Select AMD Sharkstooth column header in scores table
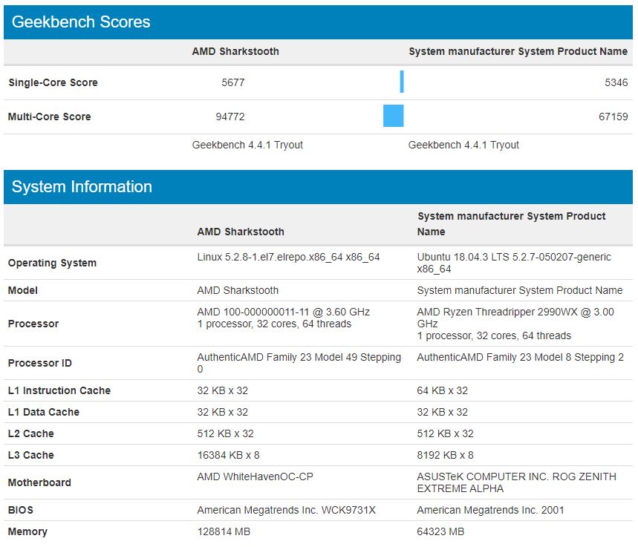 point(235,51)
